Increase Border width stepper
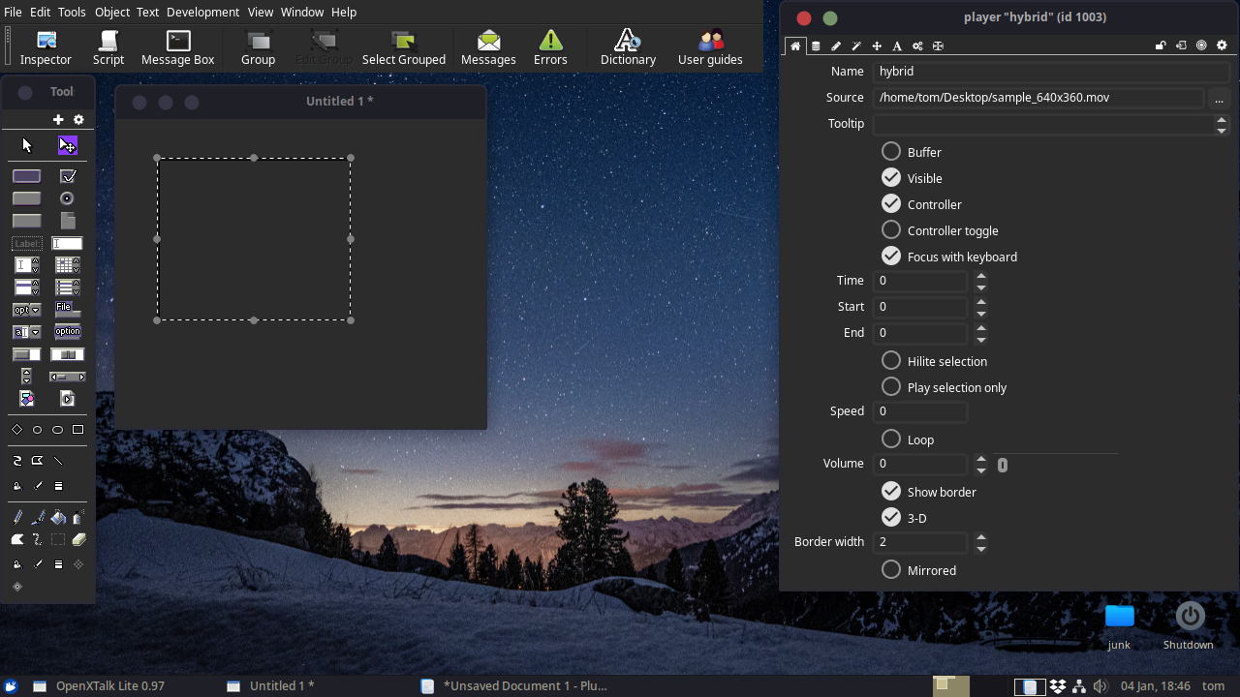The height and width of the screenshot is (697, 1240). [x=981, y=536]
